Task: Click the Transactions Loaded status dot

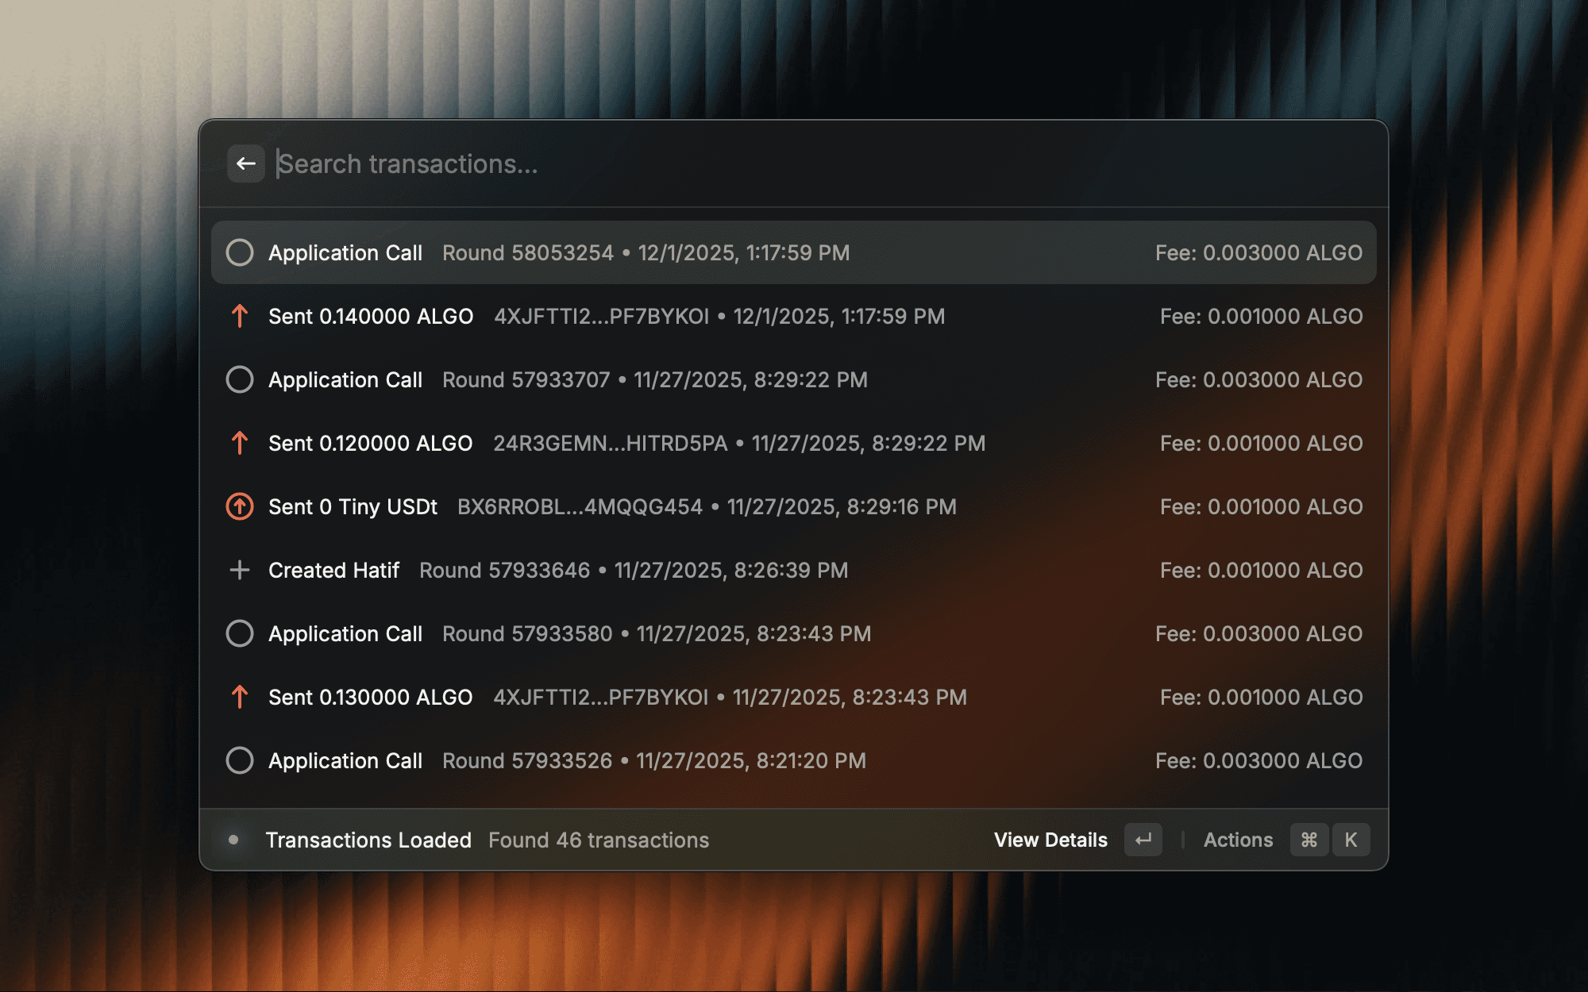Action: 233,840
